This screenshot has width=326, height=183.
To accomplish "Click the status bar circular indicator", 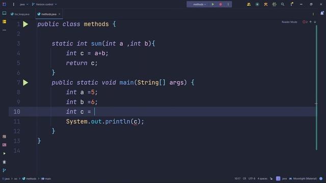I will [x=321, y=178].
